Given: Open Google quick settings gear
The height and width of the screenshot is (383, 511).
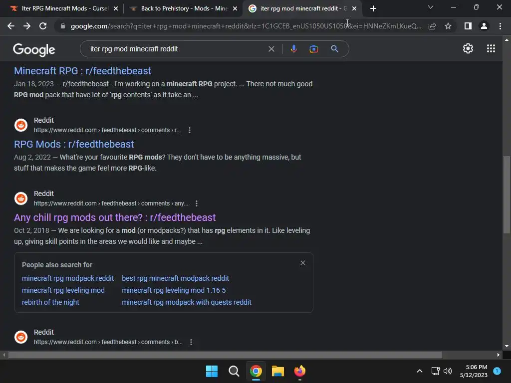Looking at the screenshot, I should click(x=468, y=48).
